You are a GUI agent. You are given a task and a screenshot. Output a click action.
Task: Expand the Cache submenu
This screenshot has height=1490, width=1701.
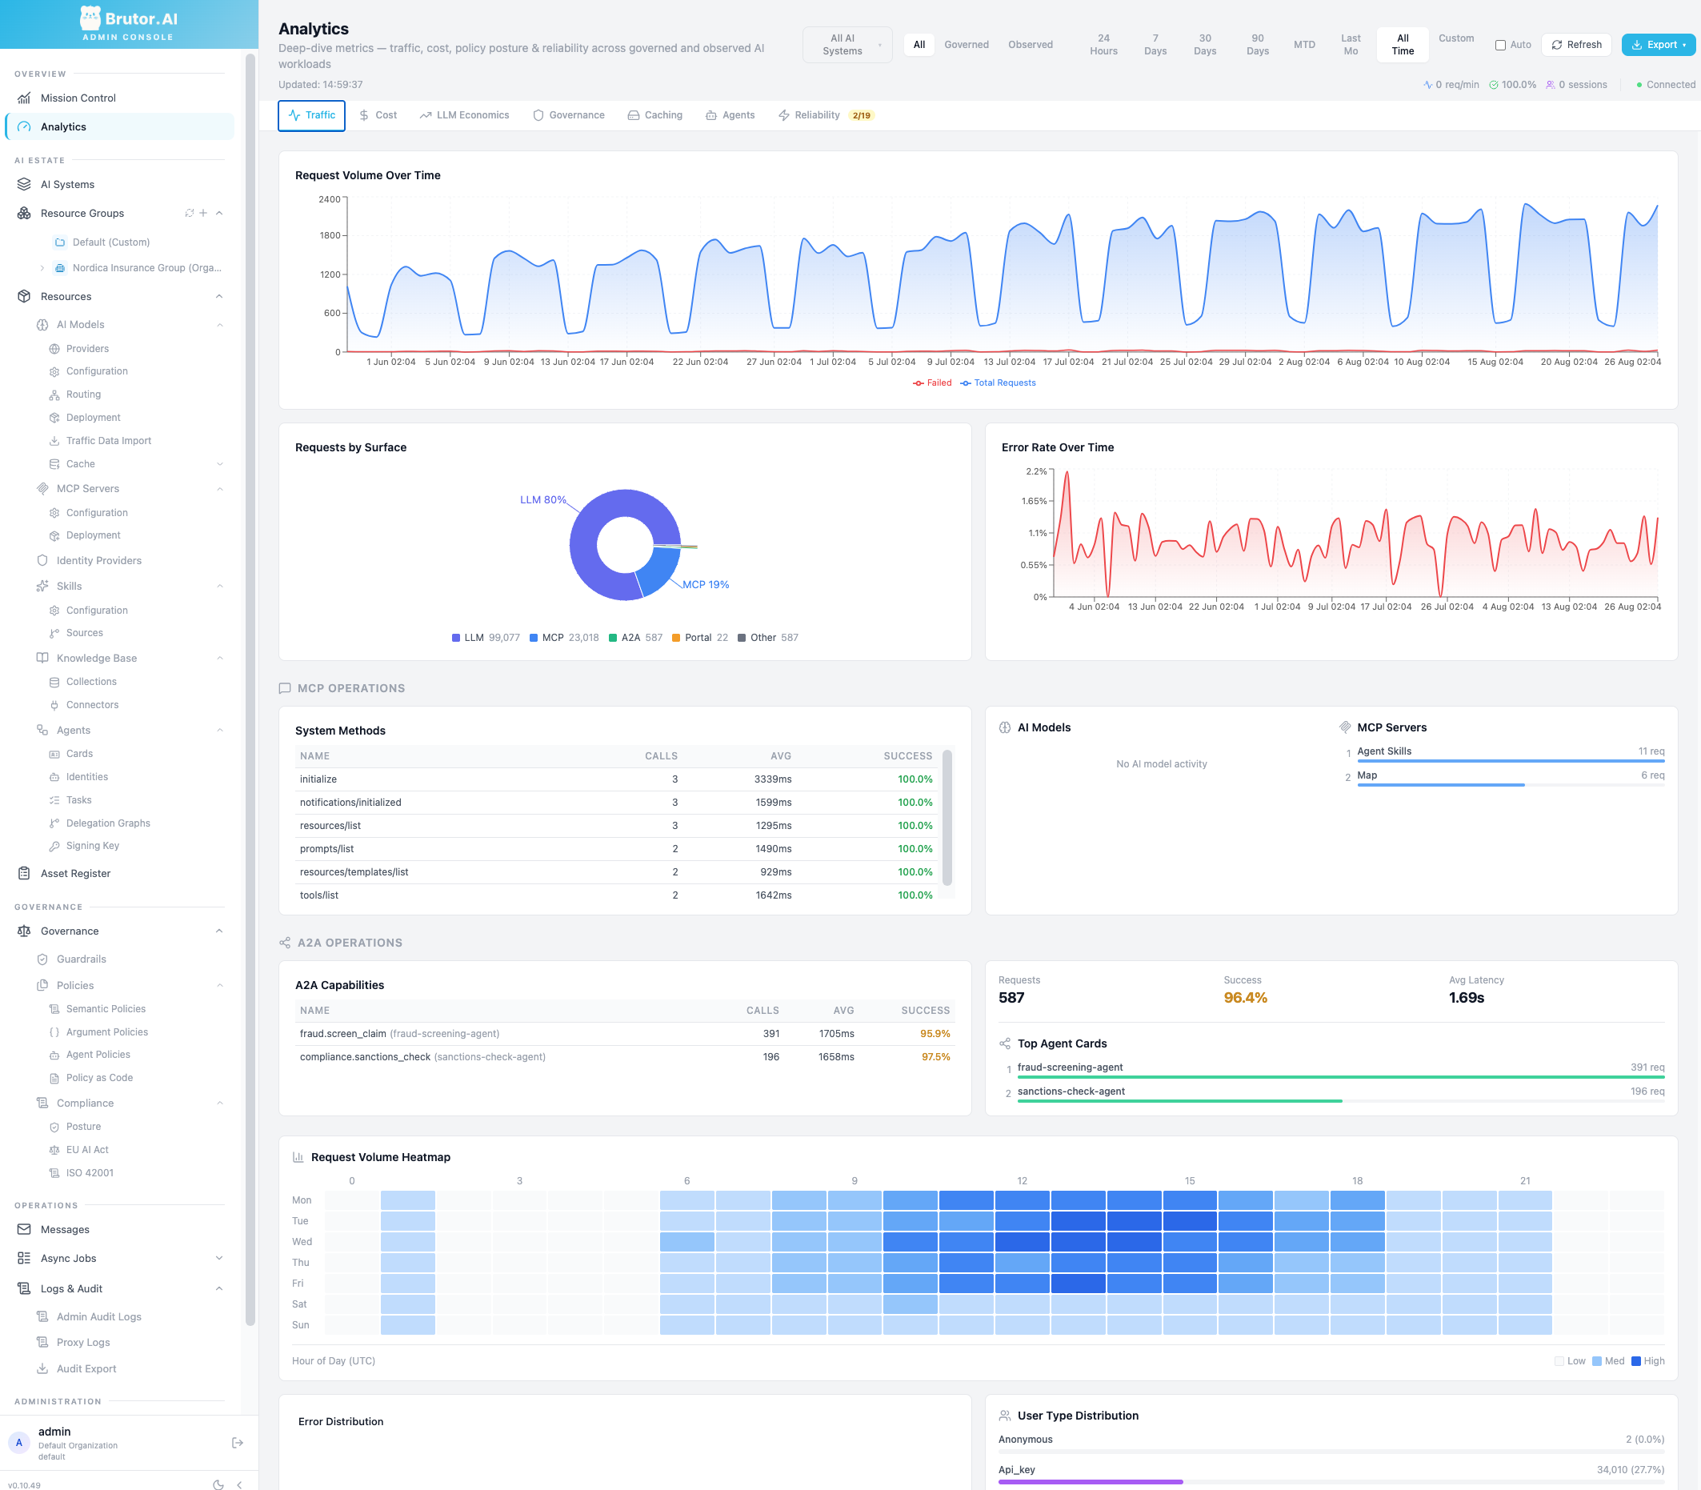coord(219,464)
